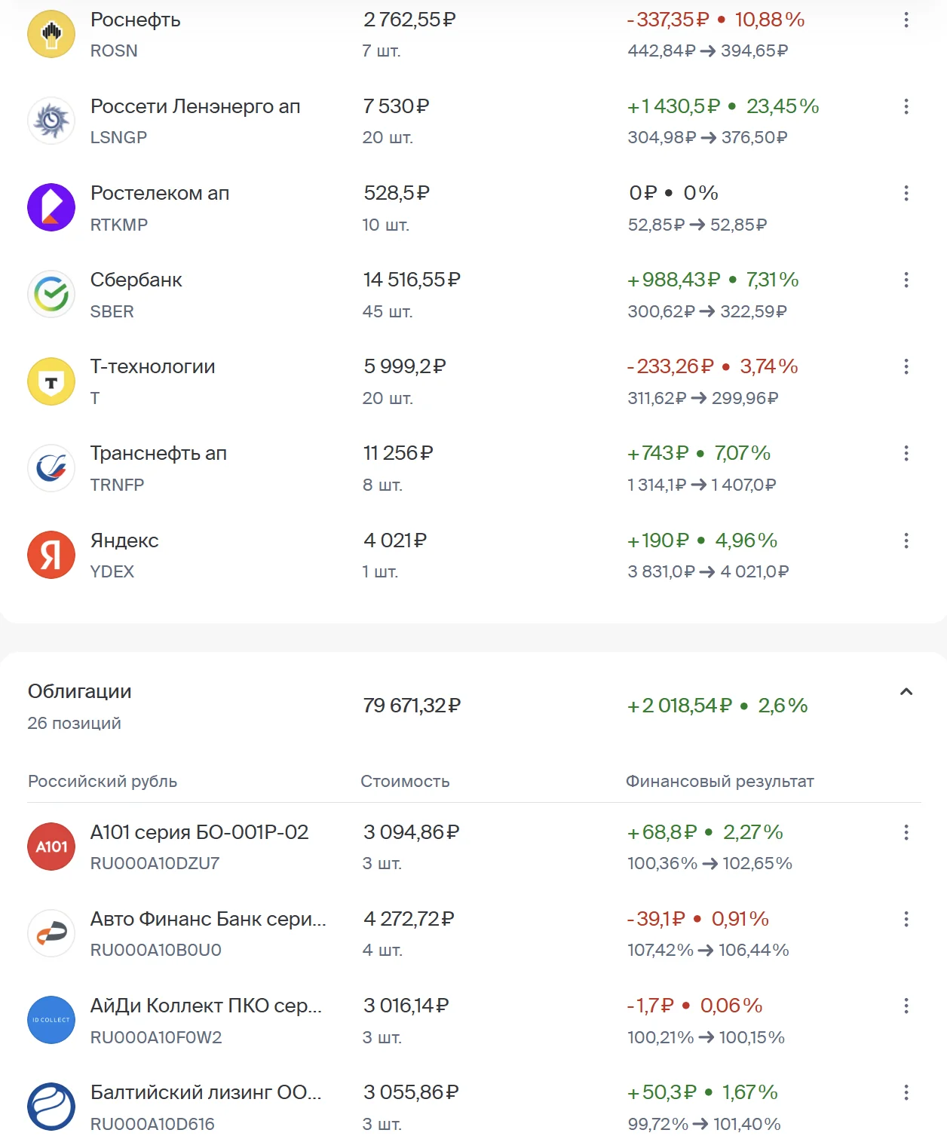Screen dimensions: 947x1136
Task: Open the Т-технологии stock name
Action: click(x=153, y=366)
